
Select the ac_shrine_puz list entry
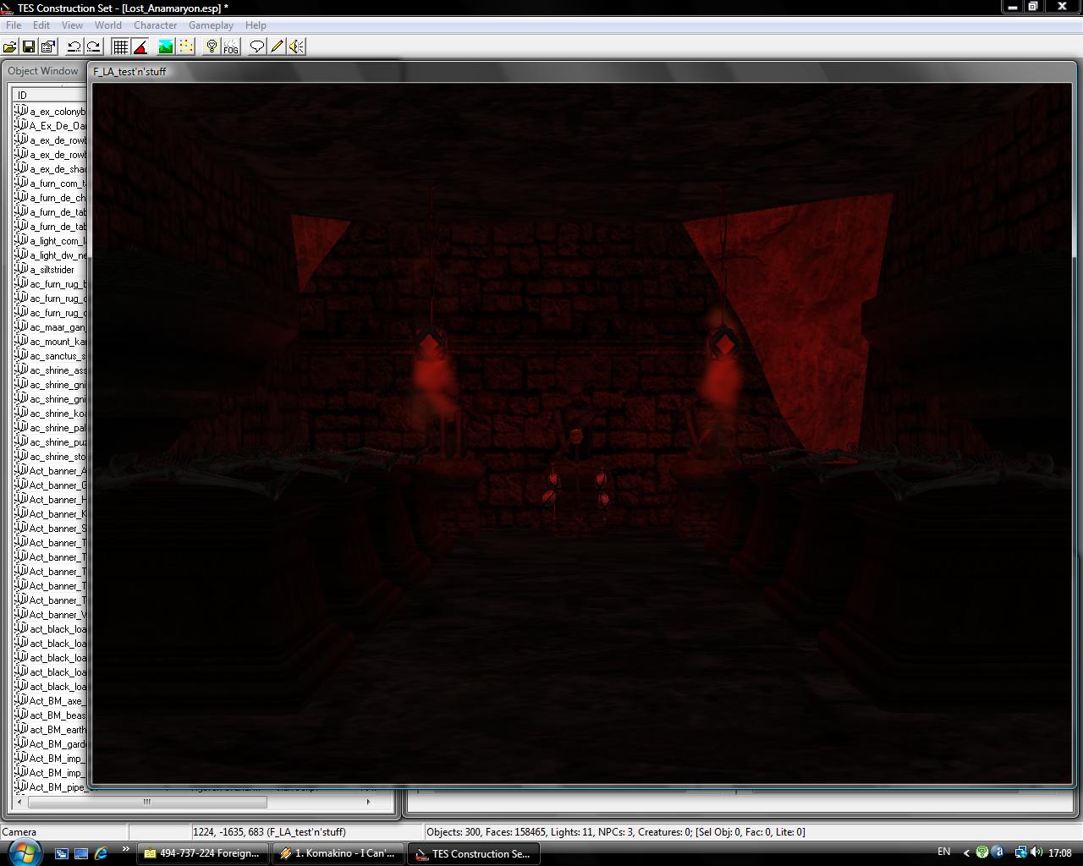[x=51, y=442]
